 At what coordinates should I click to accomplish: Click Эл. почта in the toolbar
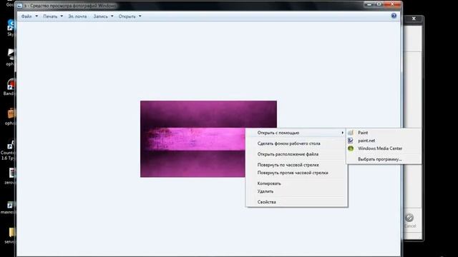tap(77, 16)
